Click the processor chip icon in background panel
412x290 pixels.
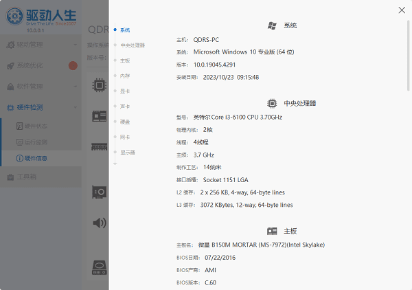[x=99, y=85]
